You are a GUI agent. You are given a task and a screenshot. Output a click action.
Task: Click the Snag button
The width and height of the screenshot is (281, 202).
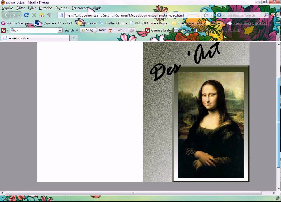(x=88, y=30)
